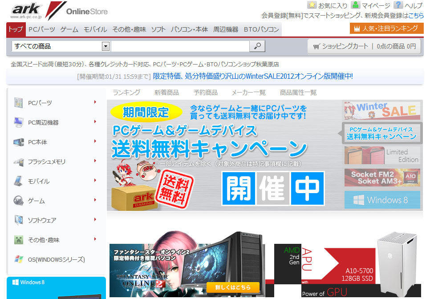Click the フラッシュメモリ icon
The width and height of the screenshot is (430, 299).
(18, 162)
